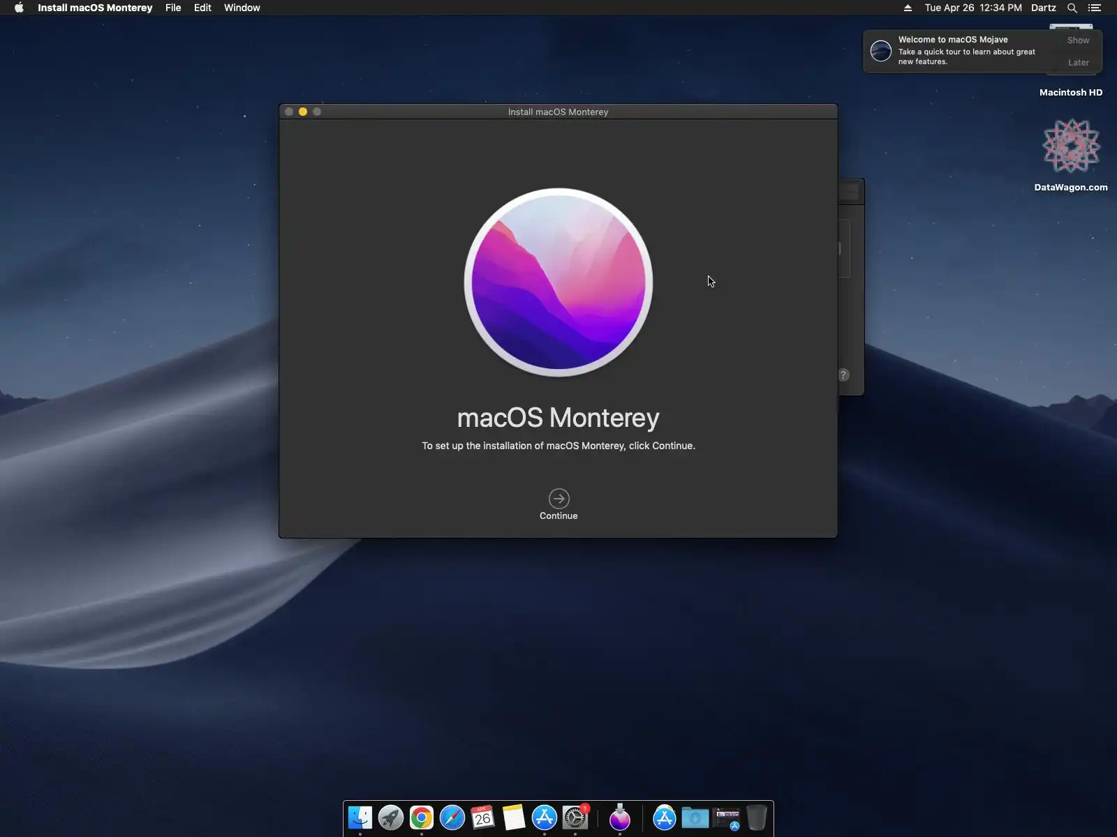1117x837 pixels.
Task: Open the Install macOS Monterey application menu
Action: 95,8
